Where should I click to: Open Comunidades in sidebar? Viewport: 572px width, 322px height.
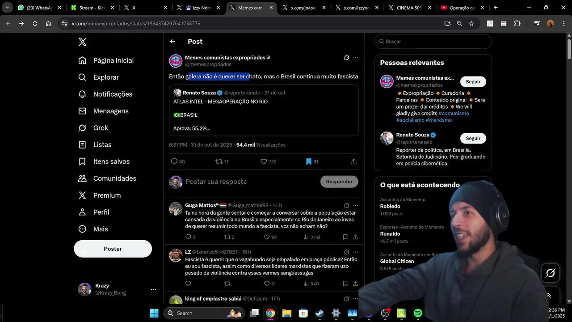coord(107,178)
